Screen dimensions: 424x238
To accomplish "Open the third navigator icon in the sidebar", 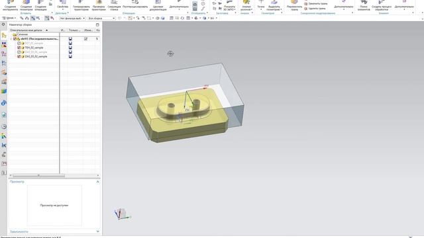I will click(4, 54).
